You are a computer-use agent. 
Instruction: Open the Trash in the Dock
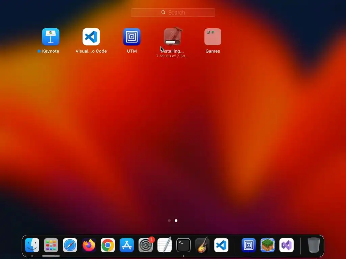pos(314,245)
